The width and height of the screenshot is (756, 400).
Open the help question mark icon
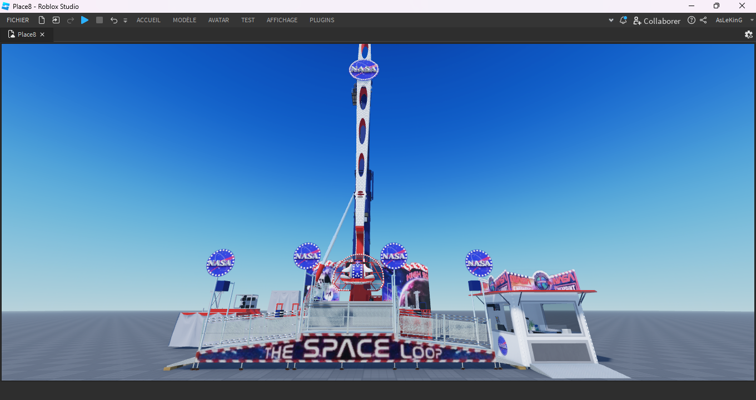click(x=692, y=20)
